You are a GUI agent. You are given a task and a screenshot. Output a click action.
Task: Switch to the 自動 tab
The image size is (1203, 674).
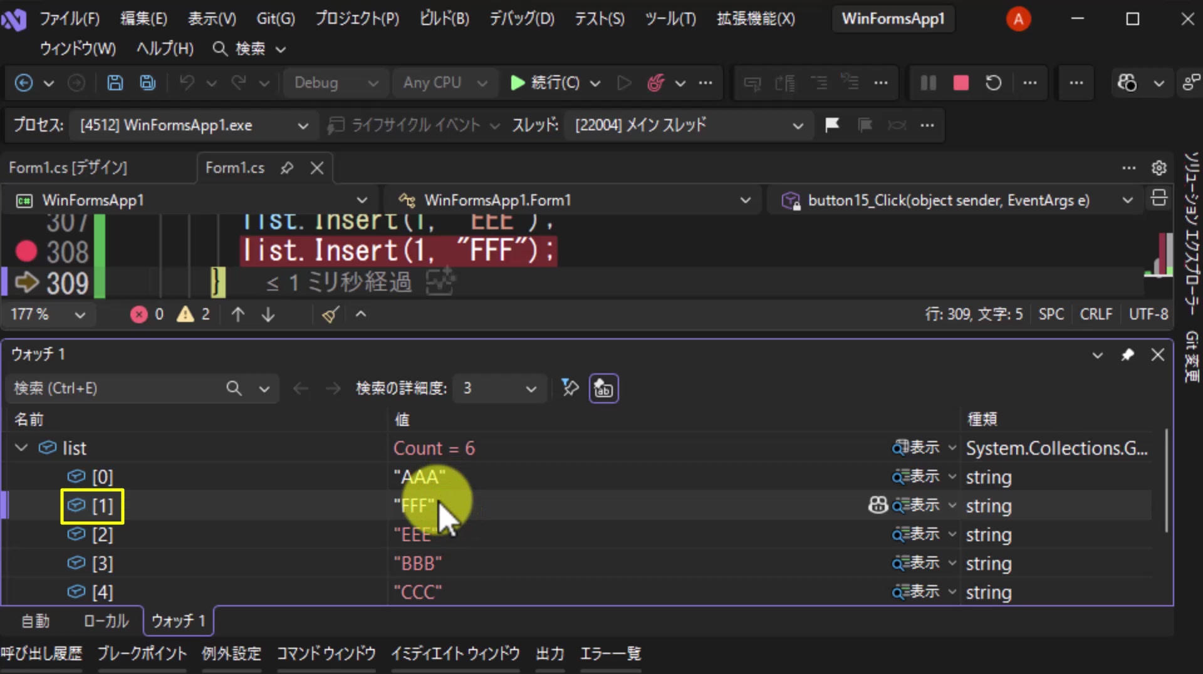(x=35, y=621)
